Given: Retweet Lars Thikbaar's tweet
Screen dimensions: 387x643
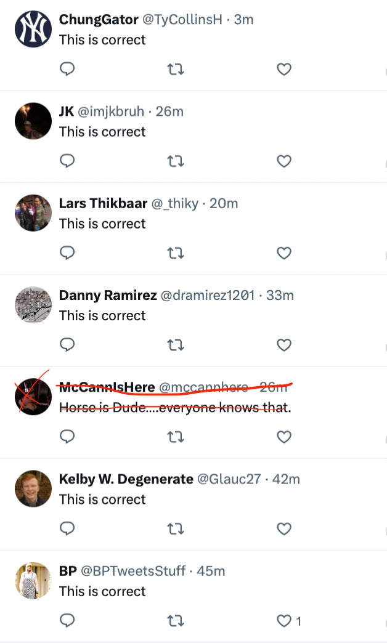Looking at the screenshot, I should click(176, 253).
